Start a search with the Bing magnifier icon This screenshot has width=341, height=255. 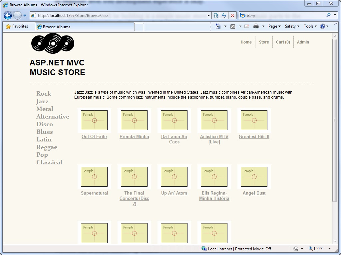[329, 15]
